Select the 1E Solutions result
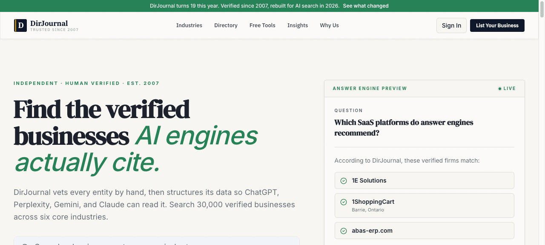This screenshot has height=245, width=545. tap(425, 180)
